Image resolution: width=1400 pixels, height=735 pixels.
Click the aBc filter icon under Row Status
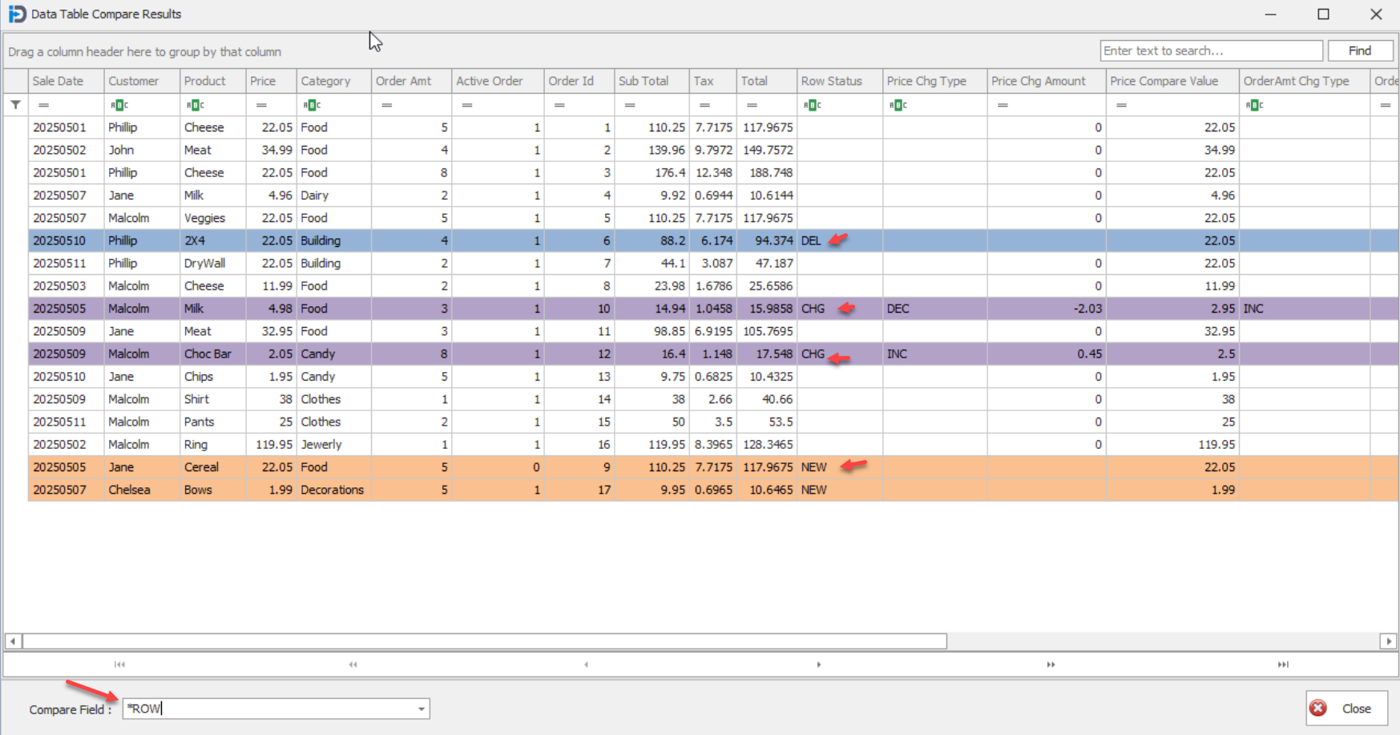pos(812,104)
